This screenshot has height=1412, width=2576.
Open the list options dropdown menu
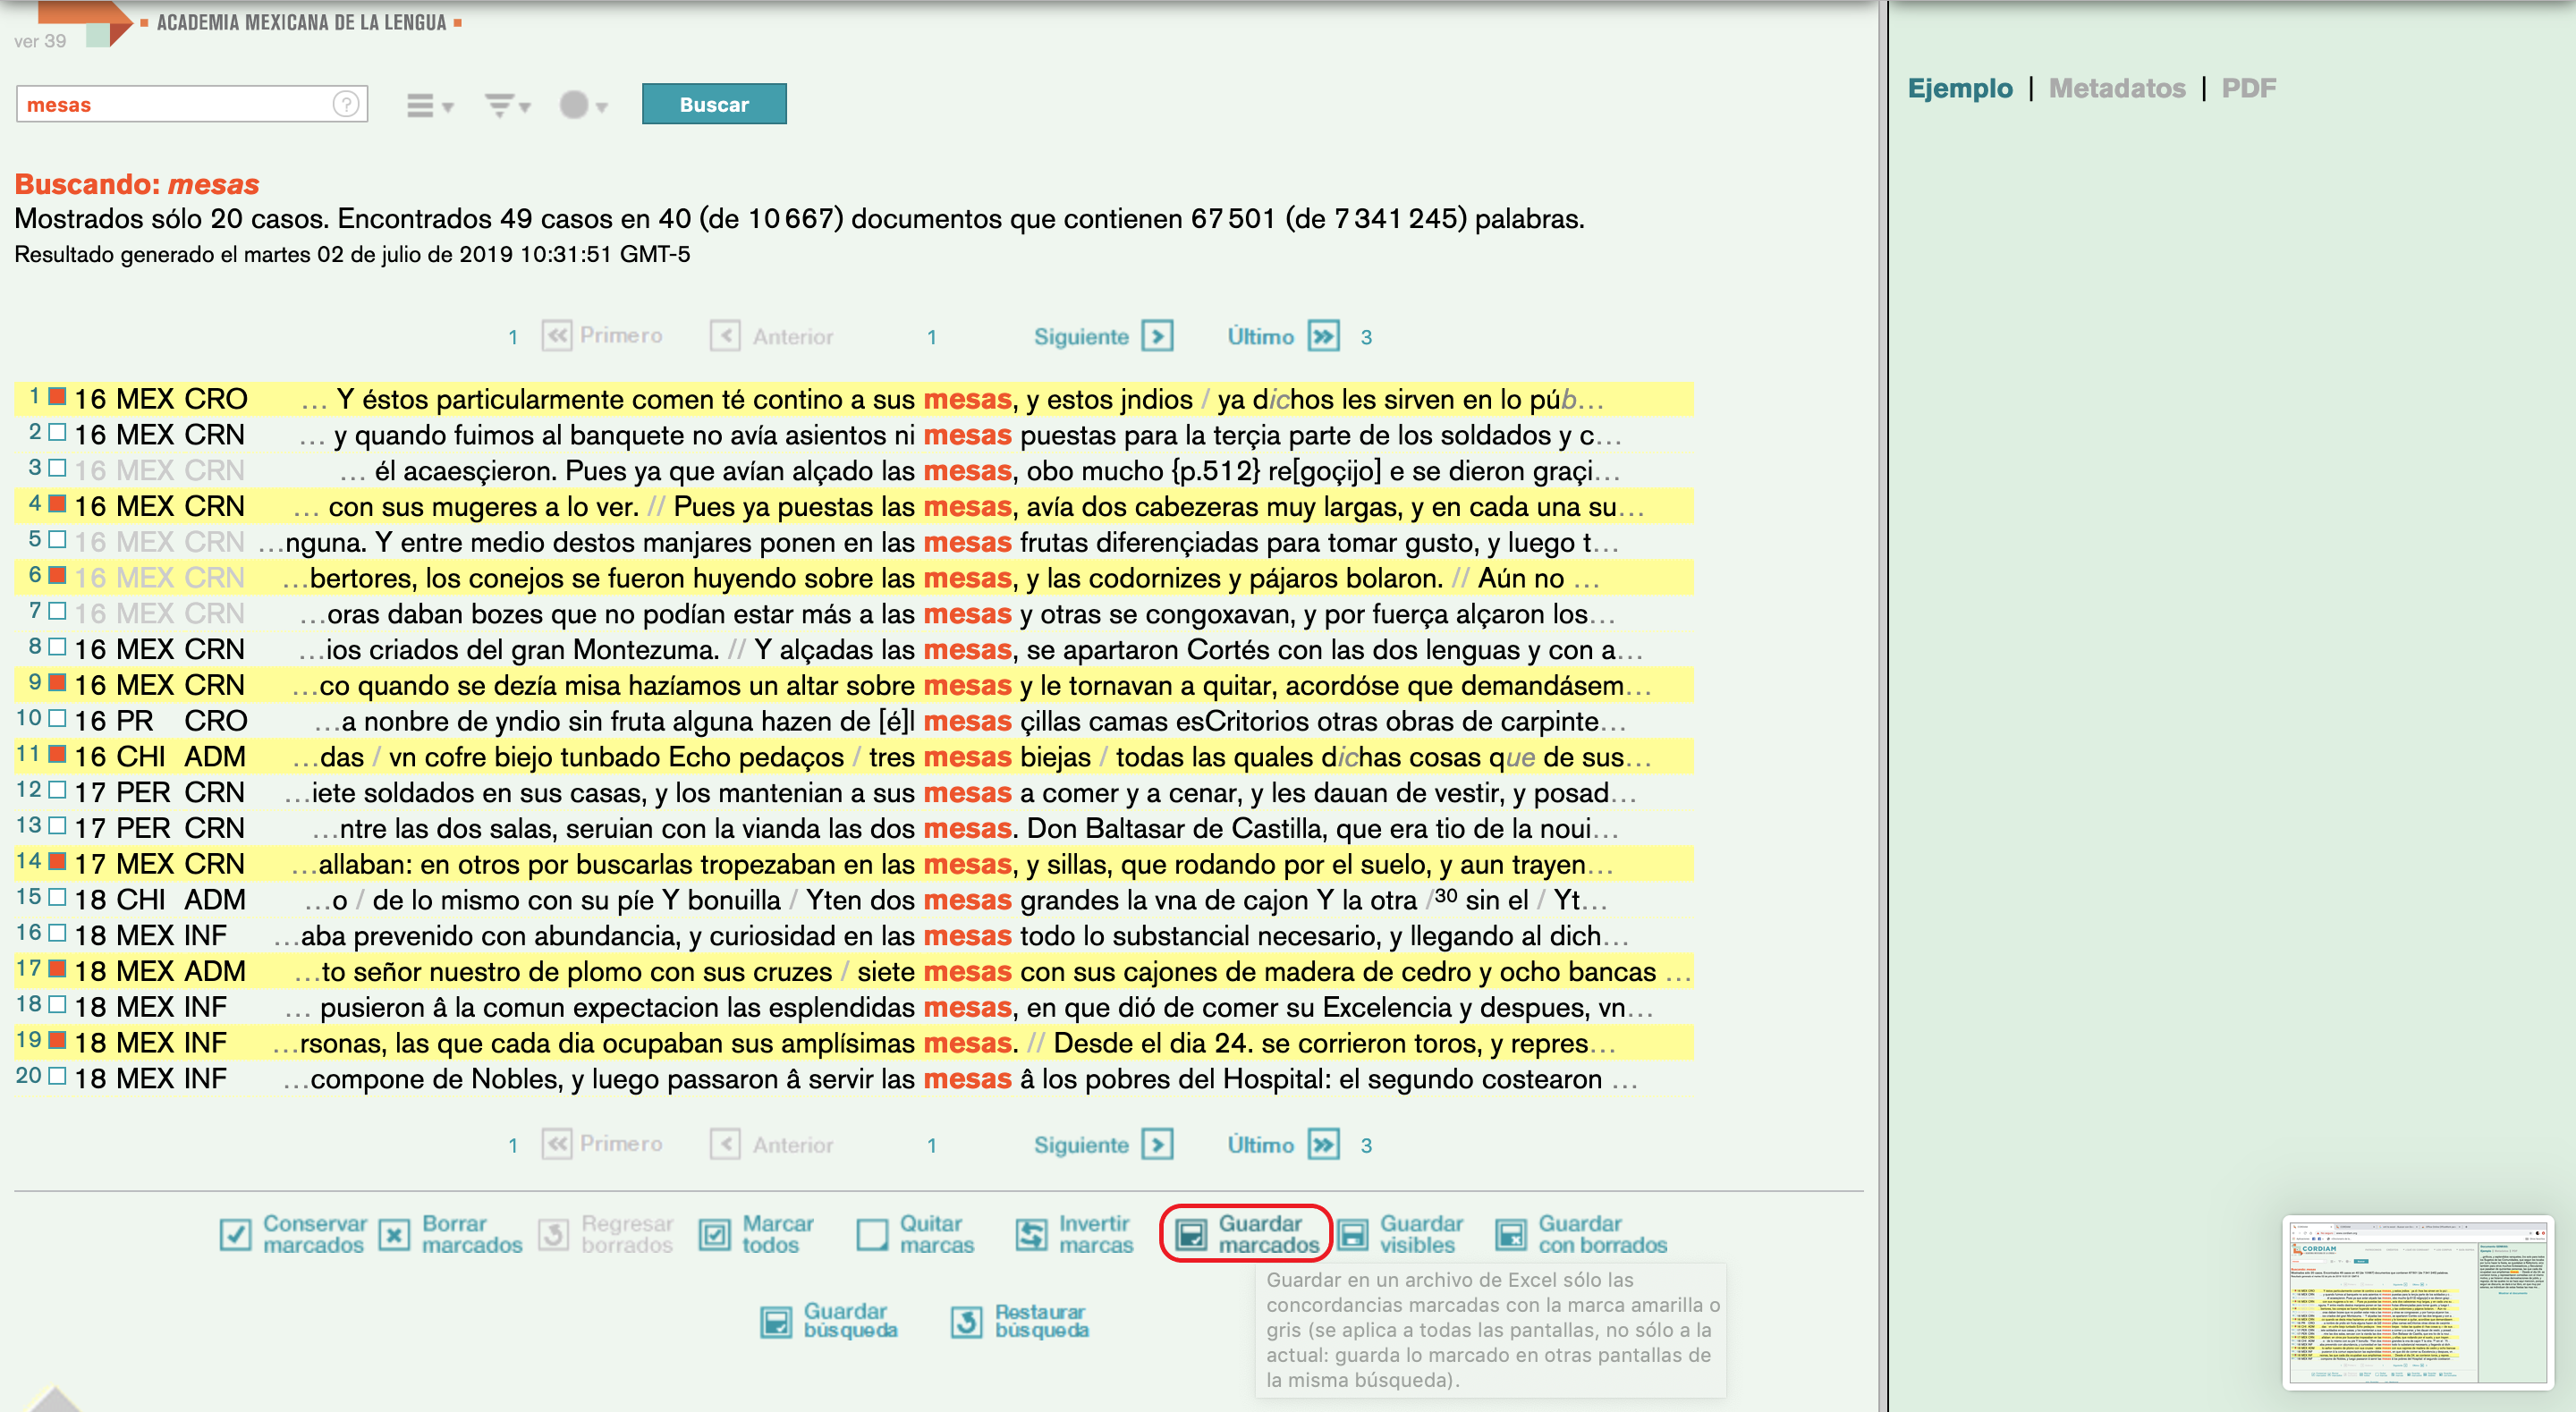click(430, 105)
